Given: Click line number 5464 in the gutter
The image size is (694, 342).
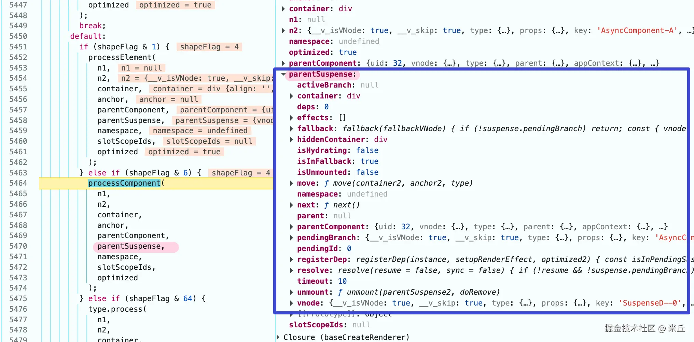Looking at the screenshot, I should (18, 183).
